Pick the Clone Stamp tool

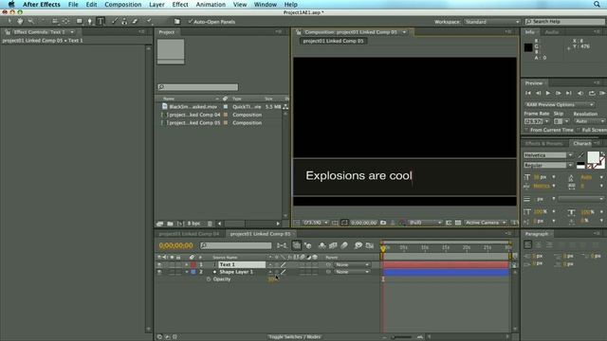(124, 21)
